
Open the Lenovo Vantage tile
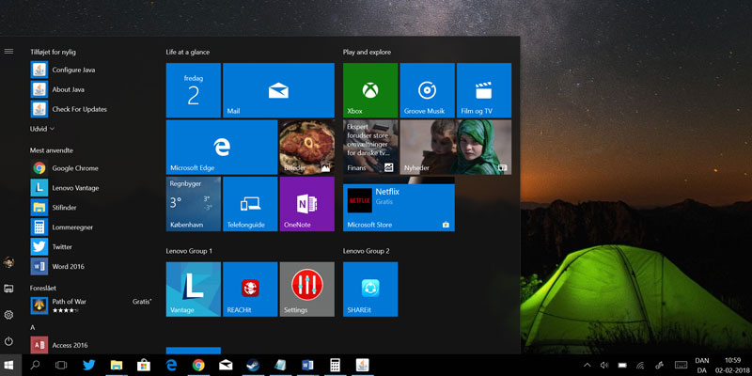(x=194, y=290)
